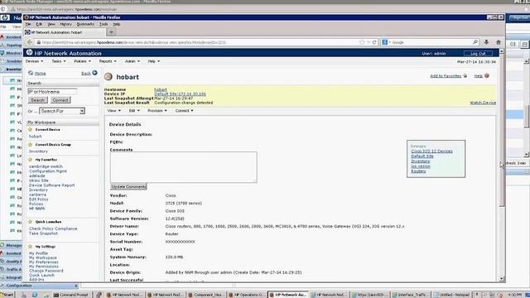This screenshot has width=530, height=298.
Task: Open the device View dropdown
Action: pos(113,110)
